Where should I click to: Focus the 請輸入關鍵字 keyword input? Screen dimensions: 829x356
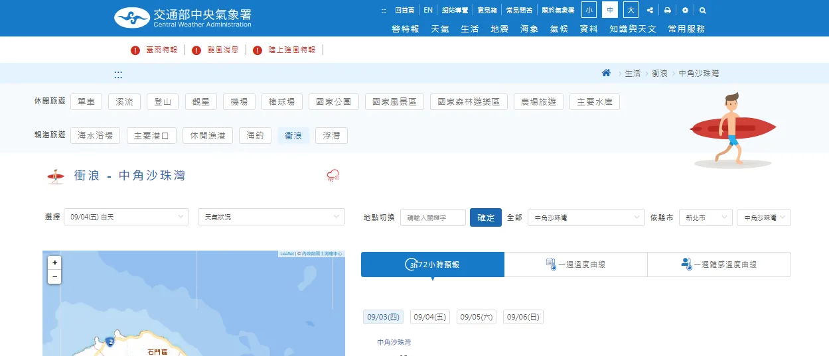coord(433,217)
